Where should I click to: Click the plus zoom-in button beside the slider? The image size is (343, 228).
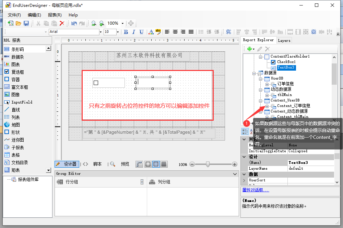tap(235, 164)
